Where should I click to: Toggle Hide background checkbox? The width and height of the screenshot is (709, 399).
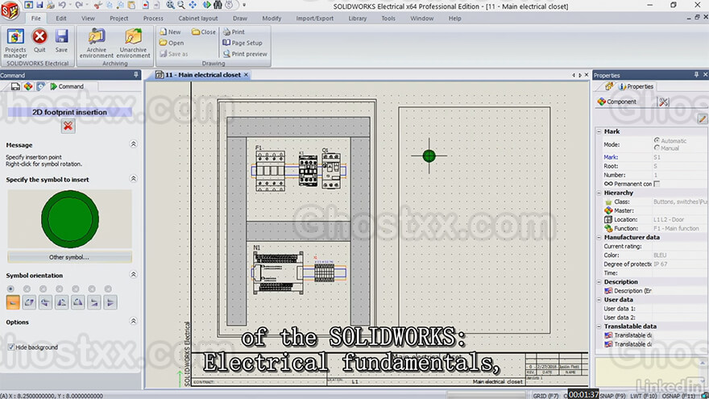click(x=10, y=347)
